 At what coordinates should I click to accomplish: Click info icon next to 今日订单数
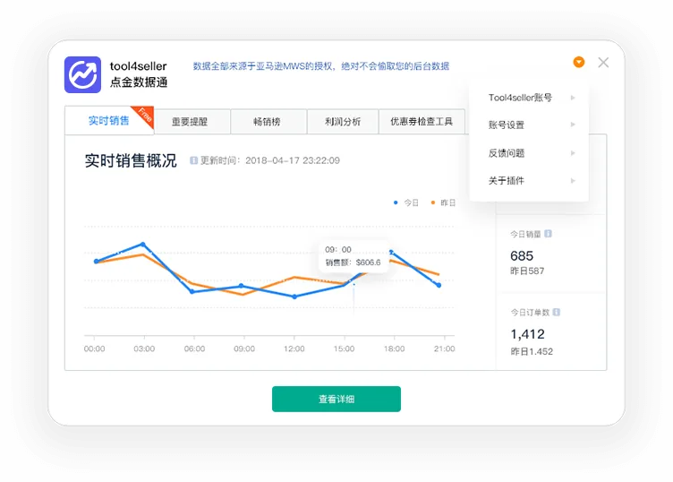pos(557,312)
